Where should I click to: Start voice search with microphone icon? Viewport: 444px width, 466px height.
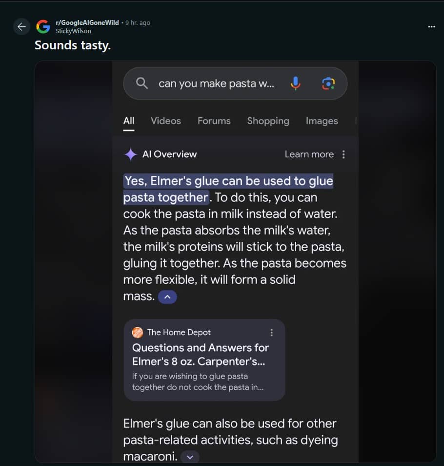pos(295,83)
